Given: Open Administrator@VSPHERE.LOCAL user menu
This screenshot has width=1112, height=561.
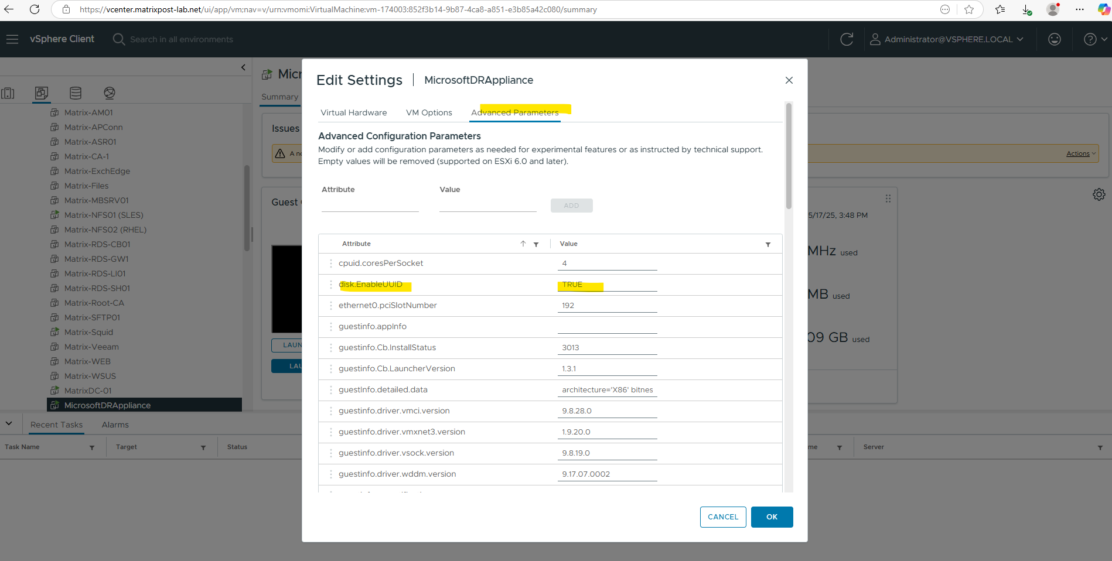Looking at the screenshot, I should click(x=947, y=39).
